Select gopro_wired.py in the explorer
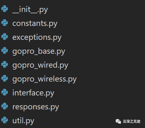145x128 pixels. click(x=40, y=65)
